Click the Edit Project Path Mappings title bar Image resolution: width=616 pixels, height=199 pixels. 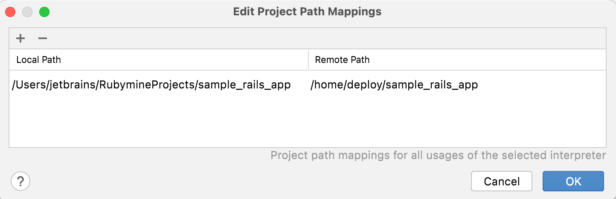pos(307,11)
